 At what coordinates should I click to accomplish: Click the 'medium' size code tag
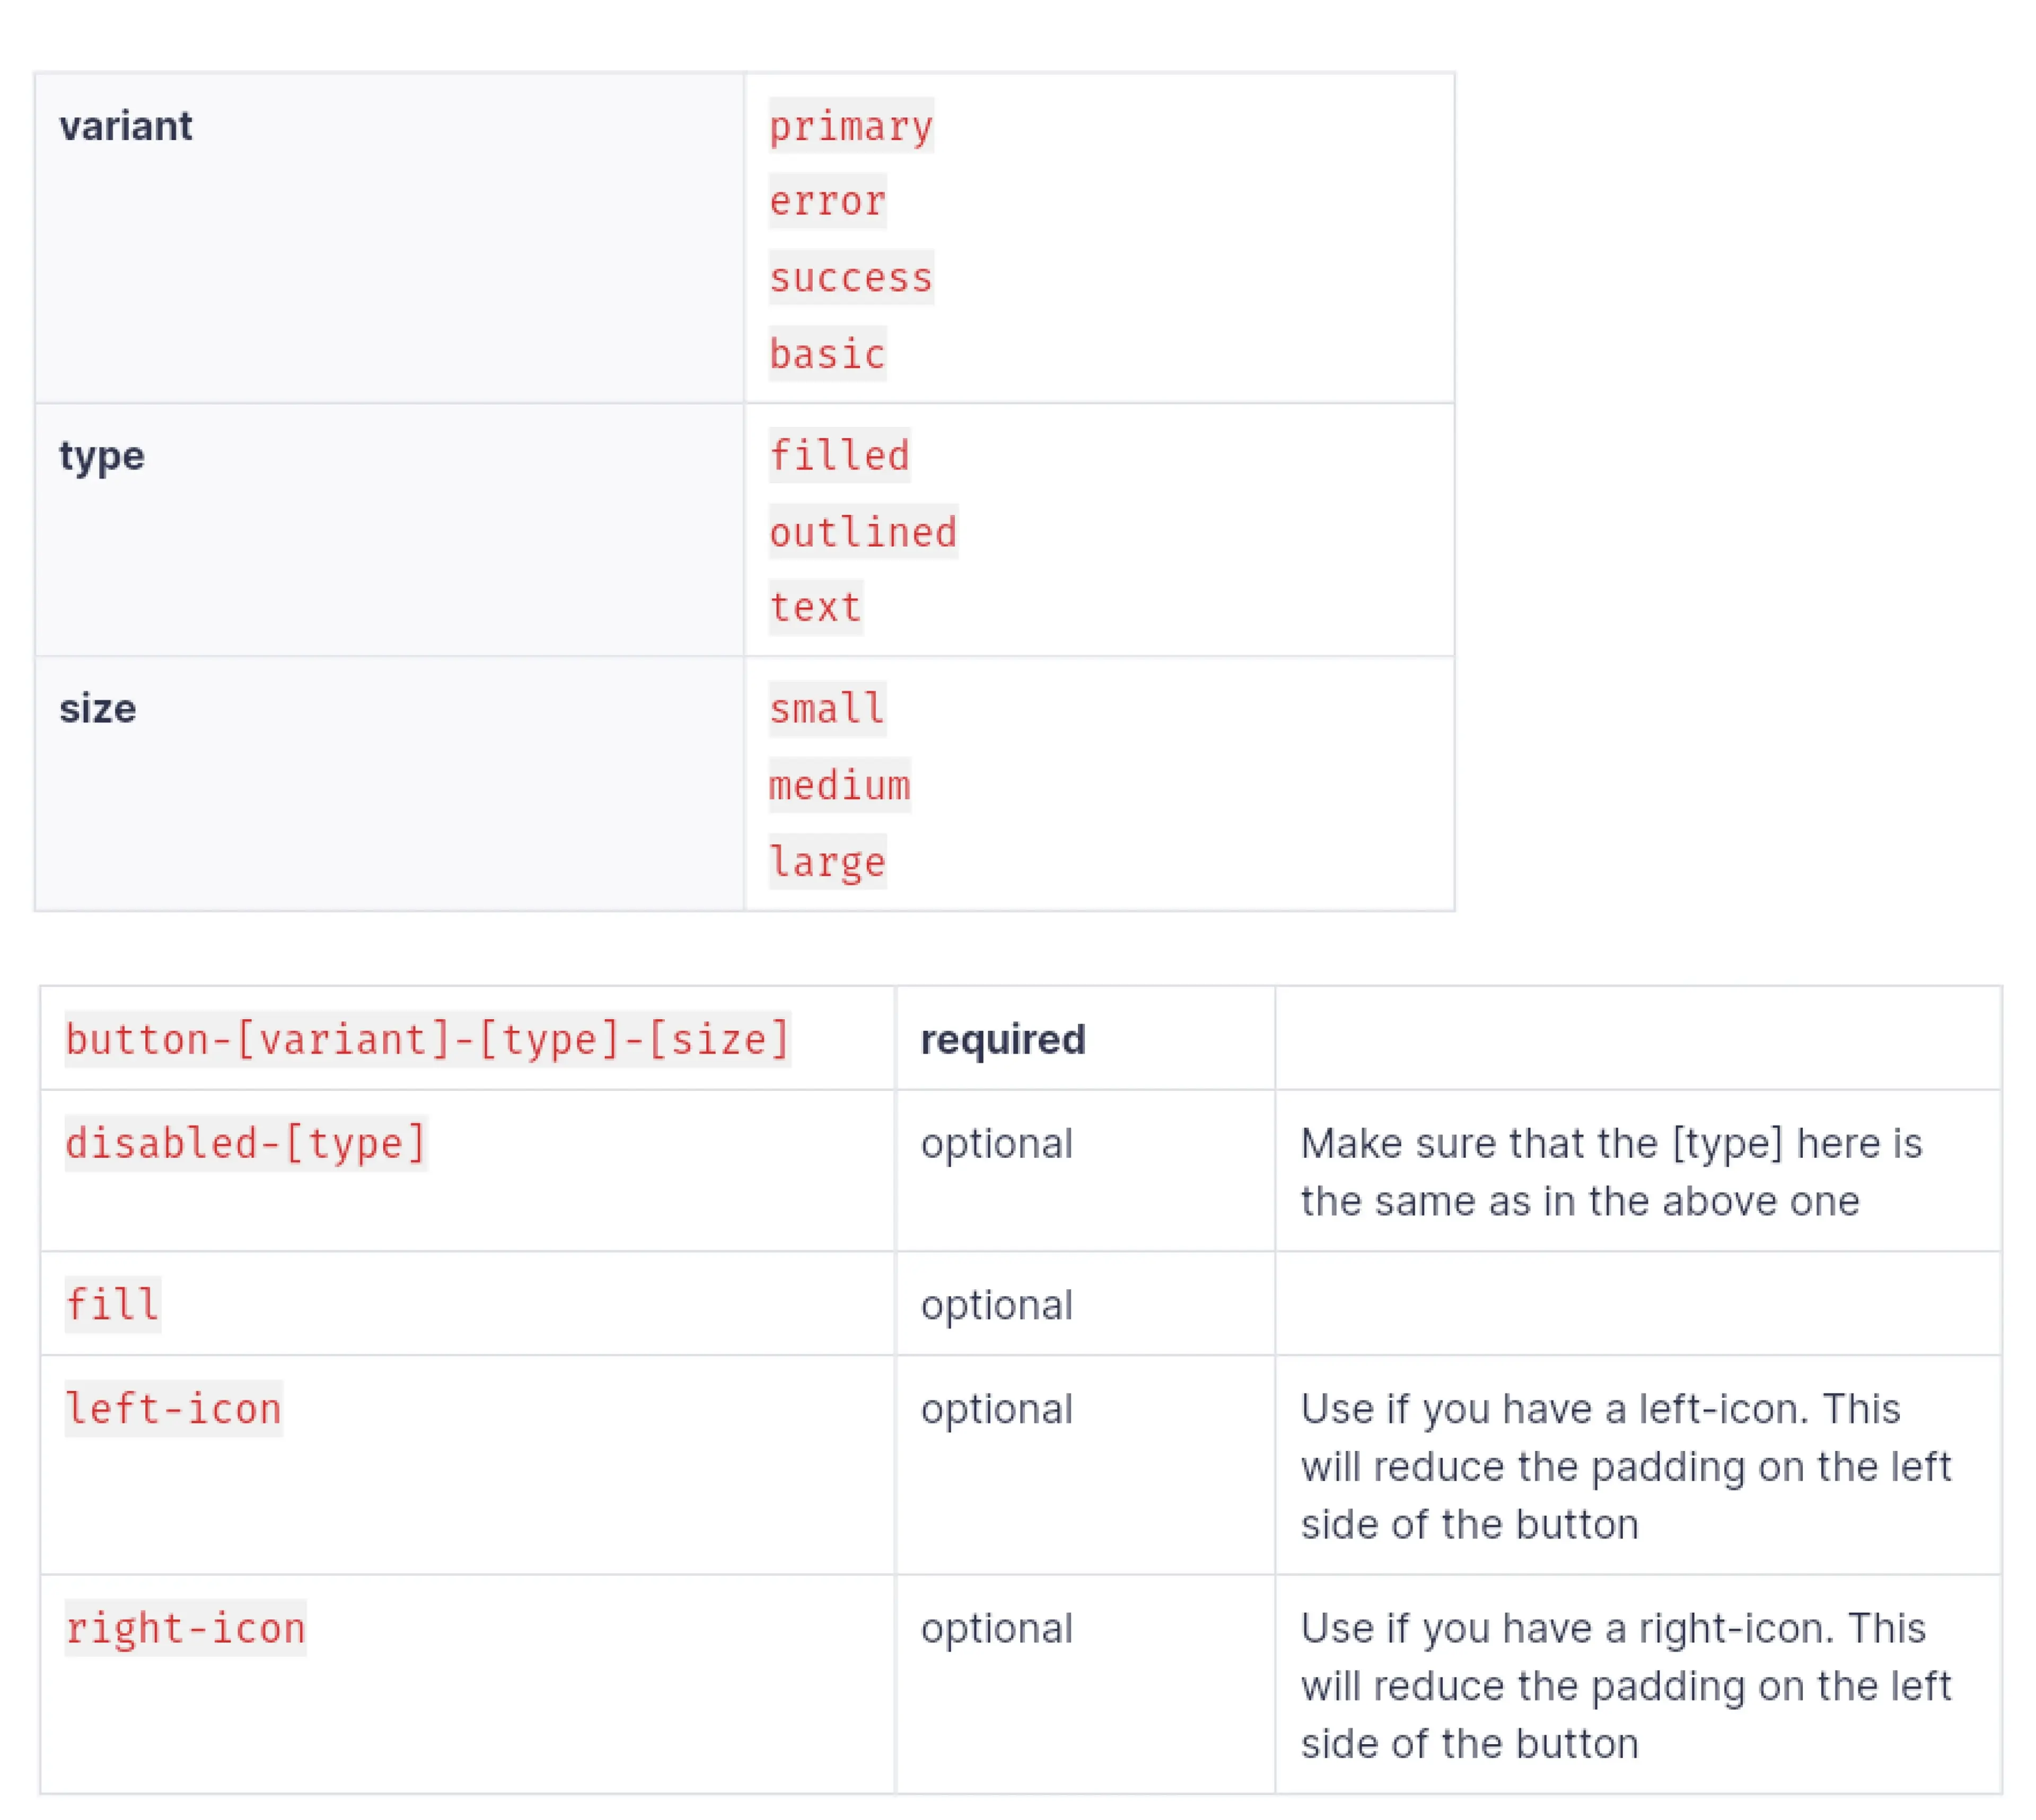coord(839,785)
